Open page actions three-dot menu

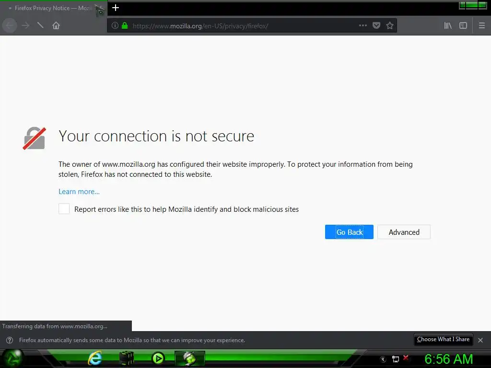pos(362,26)
